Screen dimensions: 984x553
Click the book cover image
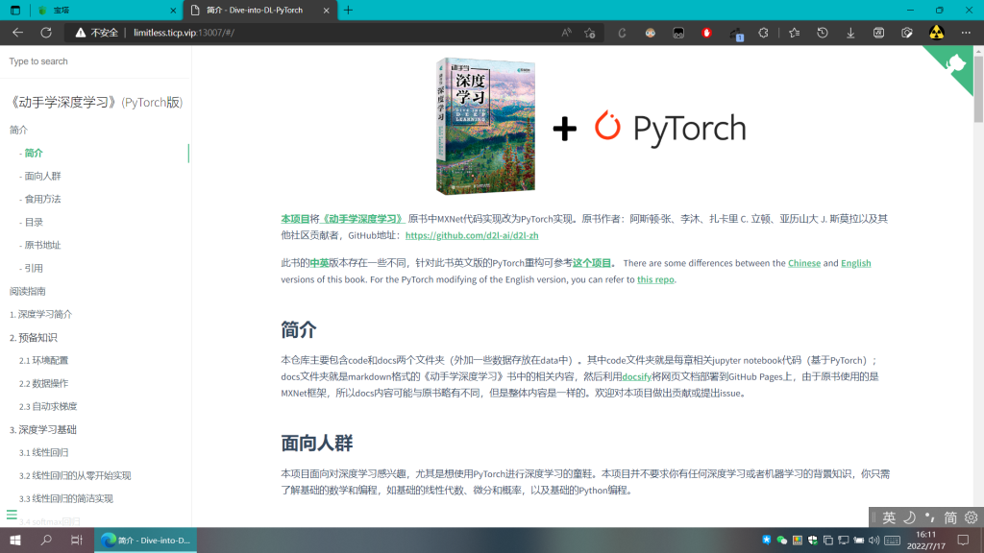485,126
